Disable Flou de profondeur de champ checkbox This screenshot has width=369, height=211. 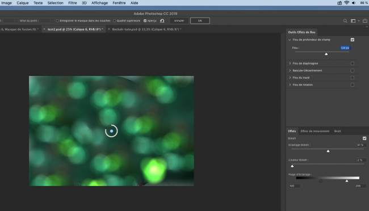(x=353, y=40)
